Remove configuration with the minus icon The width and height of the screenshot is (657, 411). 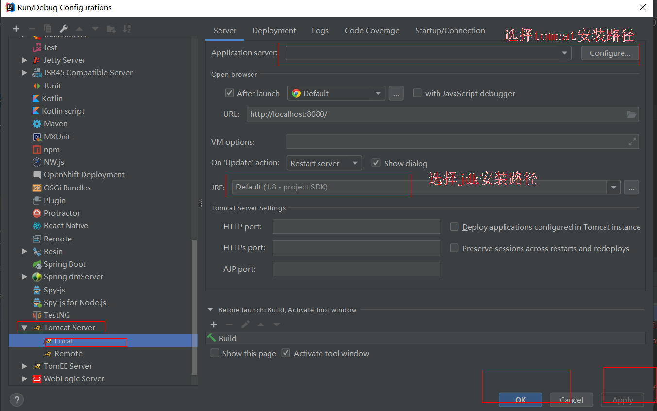32,29
